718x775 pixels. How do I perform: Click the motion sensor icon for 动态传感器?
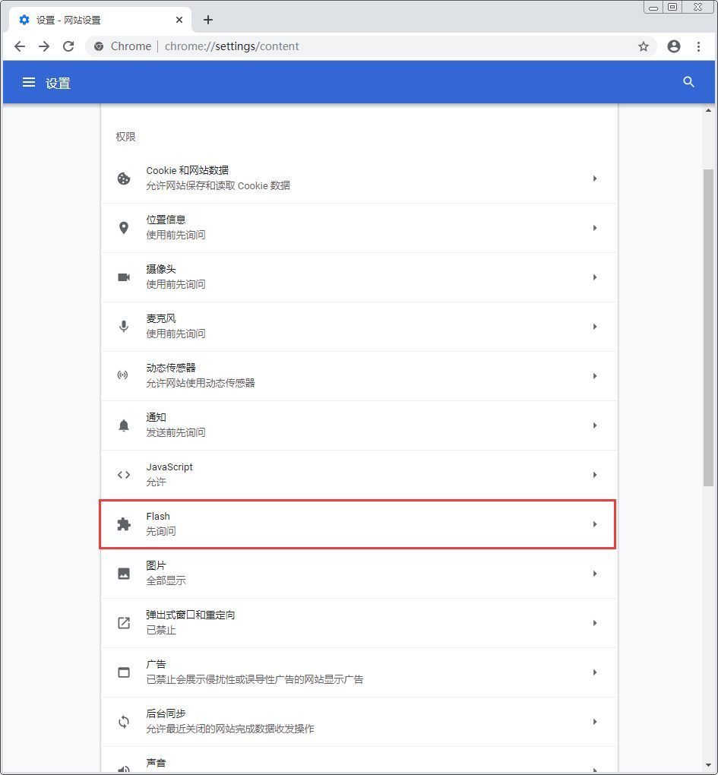pos(122,375)
